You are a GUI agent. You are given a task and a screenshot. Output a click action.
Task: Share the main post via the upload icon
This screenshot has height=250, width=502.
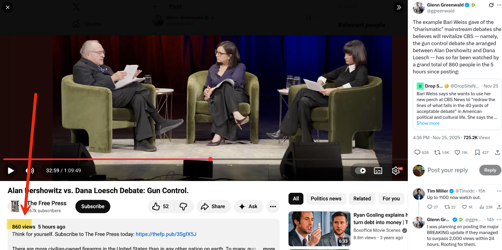(x=498, y=152)
